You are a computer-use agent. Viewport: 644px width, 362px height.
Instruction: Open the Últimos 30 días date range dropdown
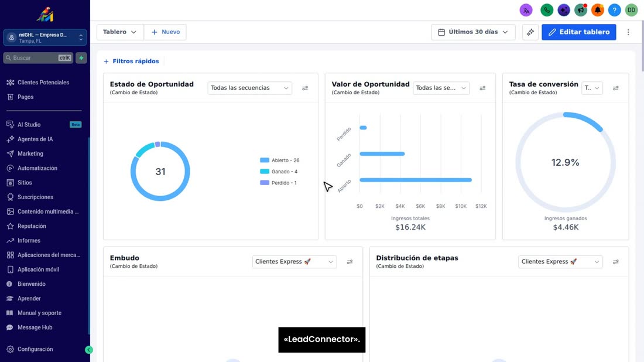tap(473, 32)
